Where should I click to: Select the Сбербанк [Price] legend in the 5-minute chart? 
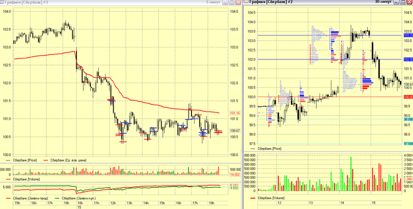click(x=21, y=160)
